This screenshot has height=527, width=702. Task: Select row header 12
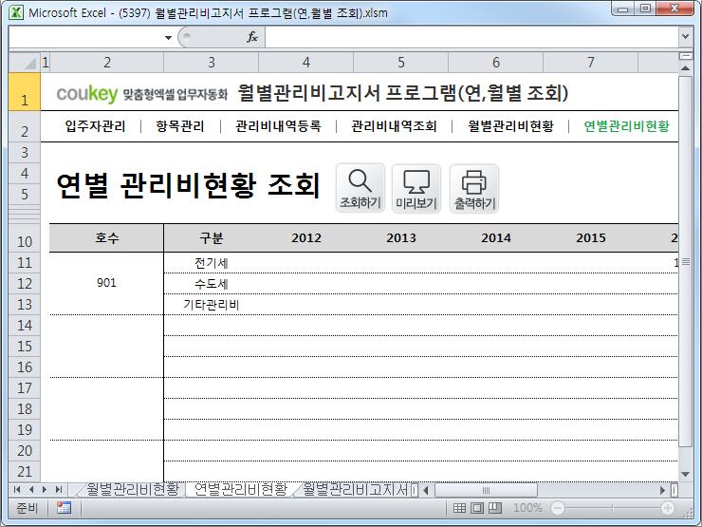[x=25, y=283]
